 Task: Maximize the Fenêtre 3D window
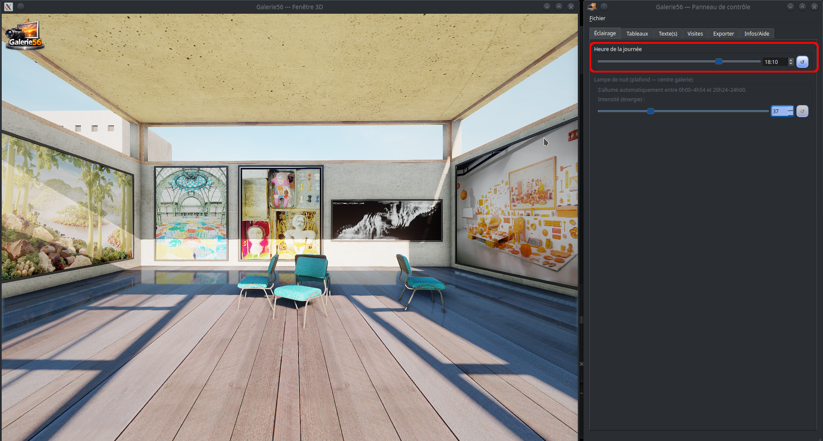(559, 7)
